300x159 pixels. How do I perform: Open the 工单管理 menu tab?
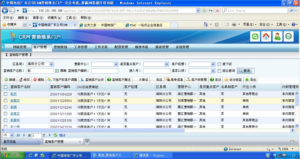pos(81,47)
